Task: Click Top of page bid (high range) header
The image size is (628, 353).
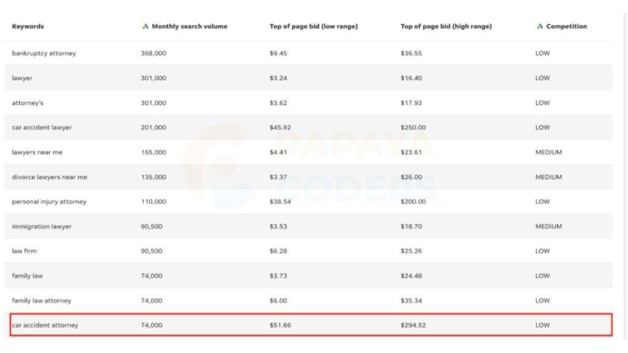Action: click(446, 26)
